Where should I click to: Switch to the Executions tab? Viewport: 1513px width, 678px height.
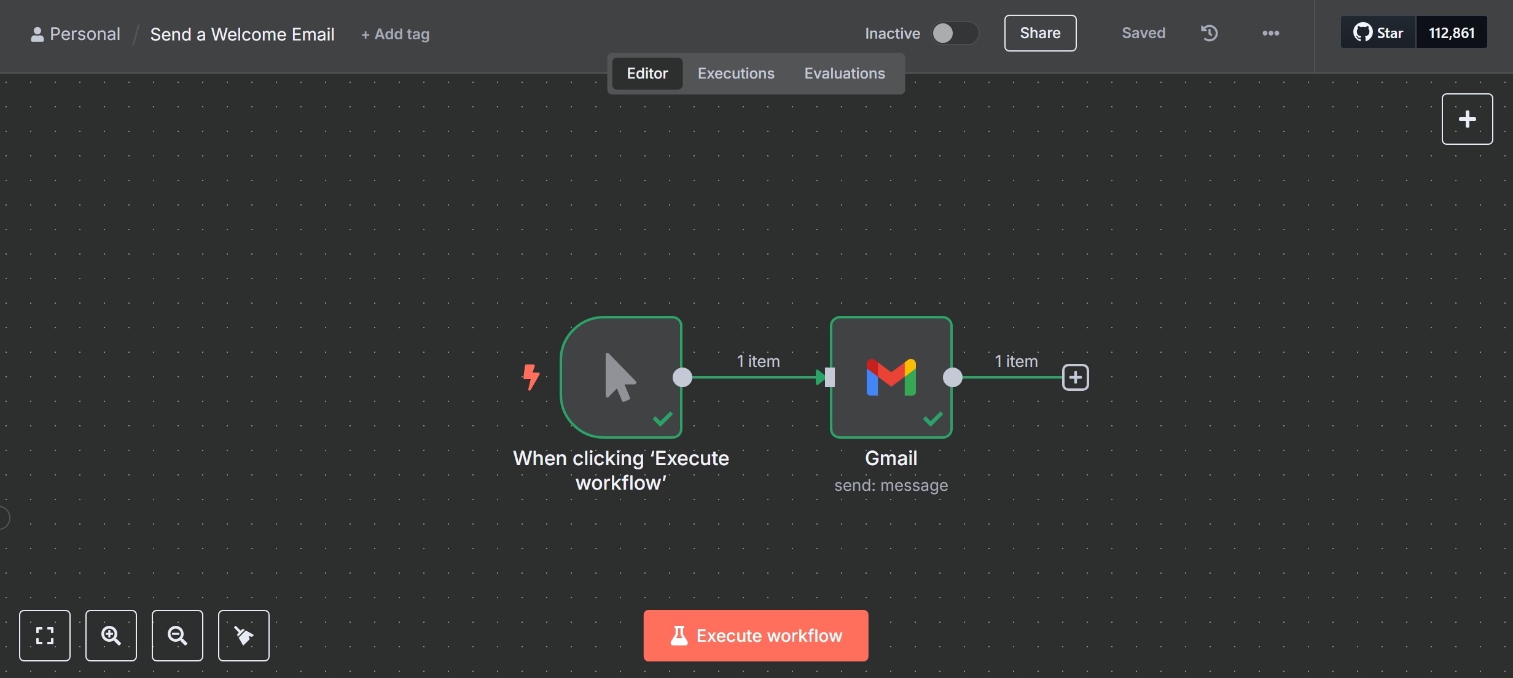(x=735, y=73)
